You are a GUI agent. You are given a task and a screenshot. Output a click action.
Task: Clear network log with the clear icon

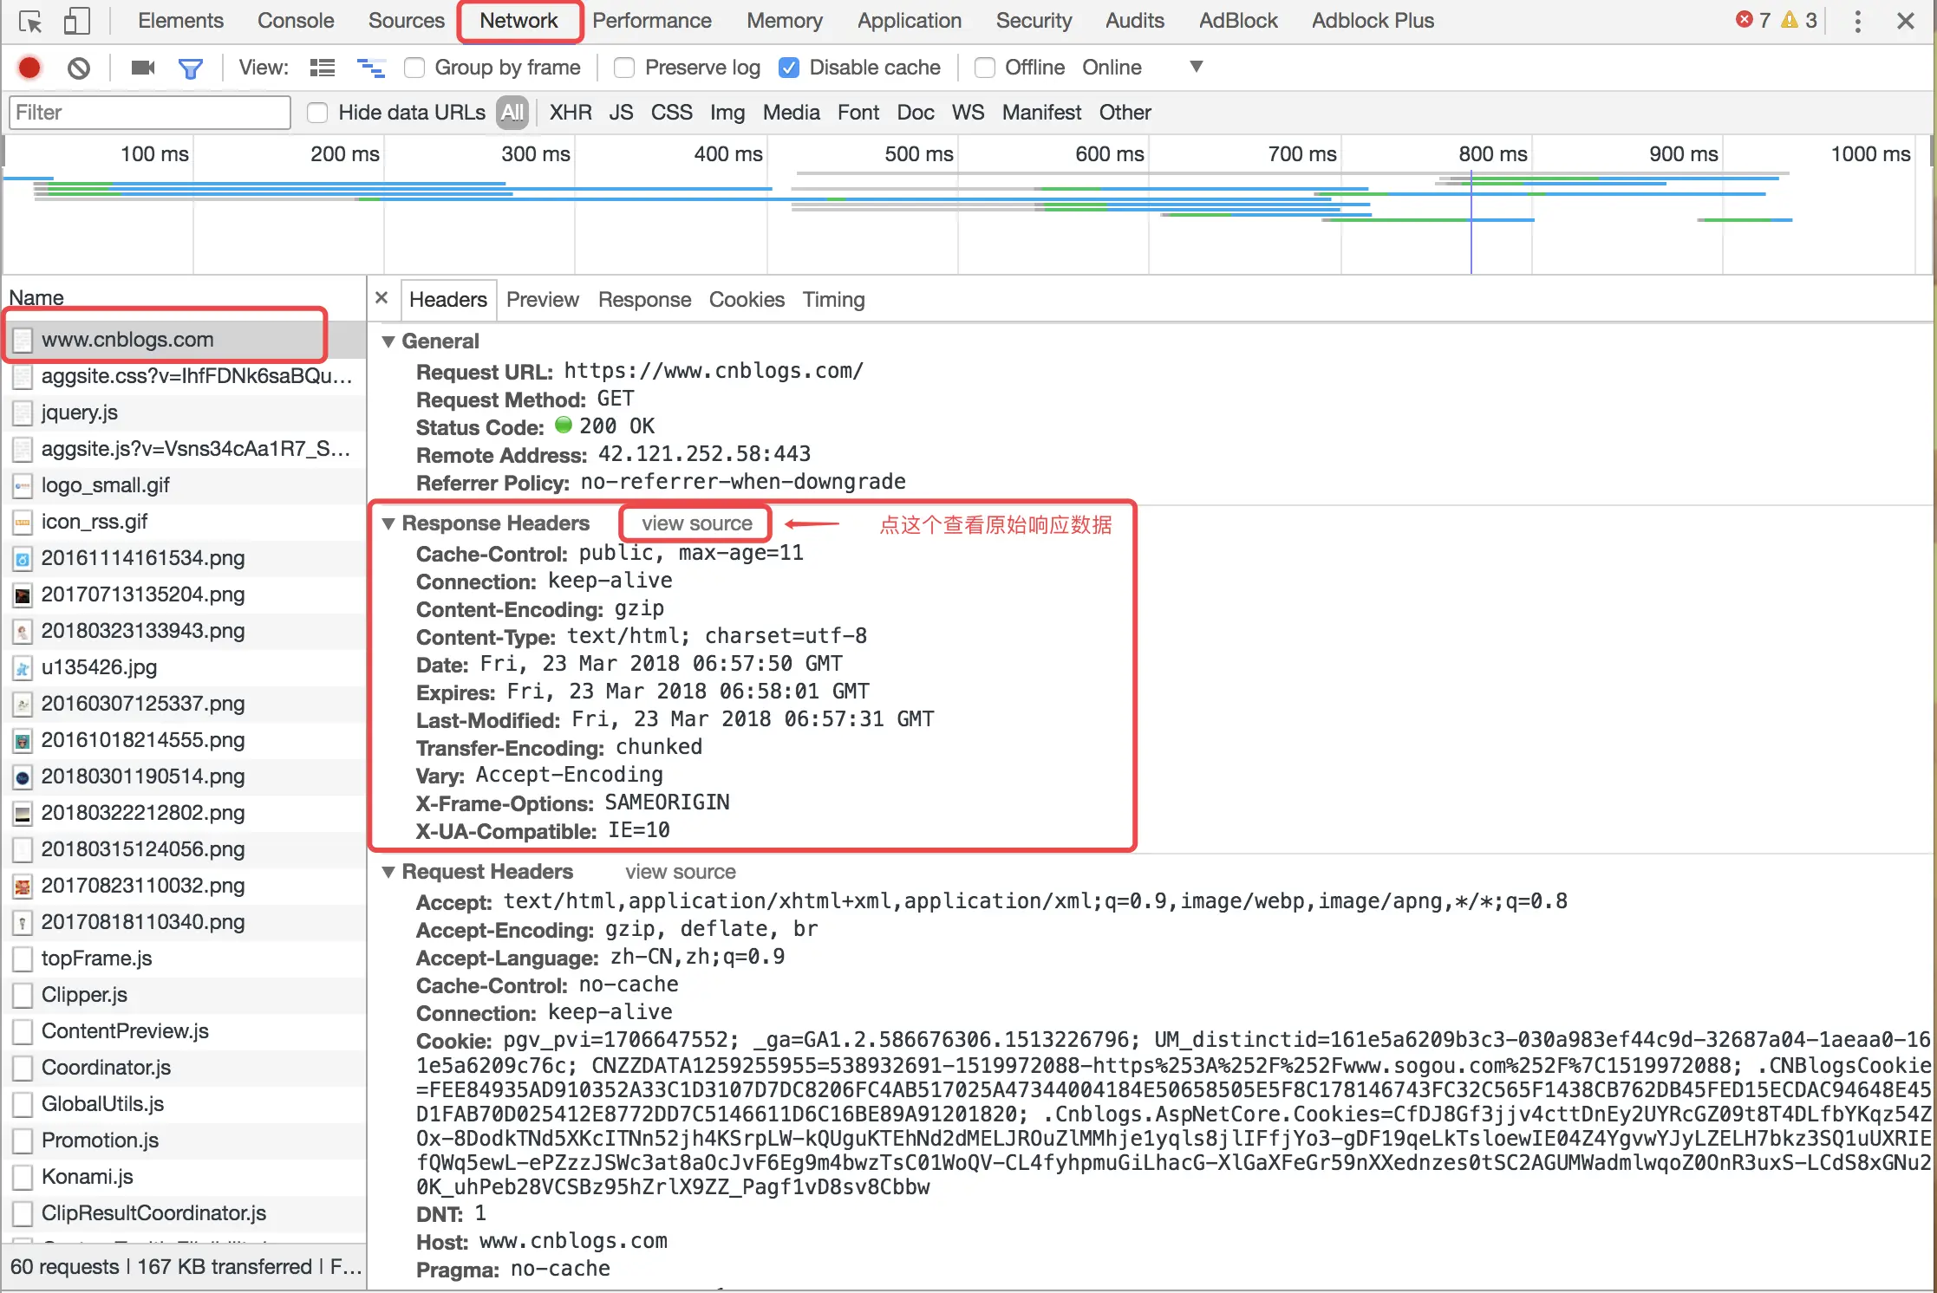[x=78, y=68]
